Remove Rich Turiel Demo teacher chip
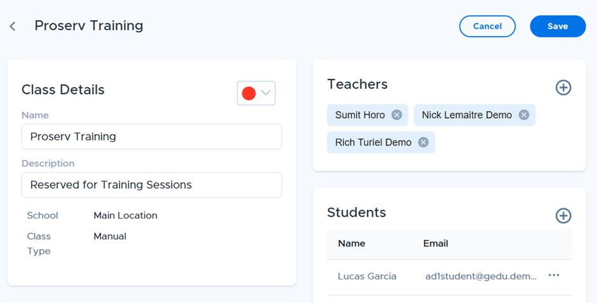The height and width of the screenshot is (303, 597). (x=423, y=142)
